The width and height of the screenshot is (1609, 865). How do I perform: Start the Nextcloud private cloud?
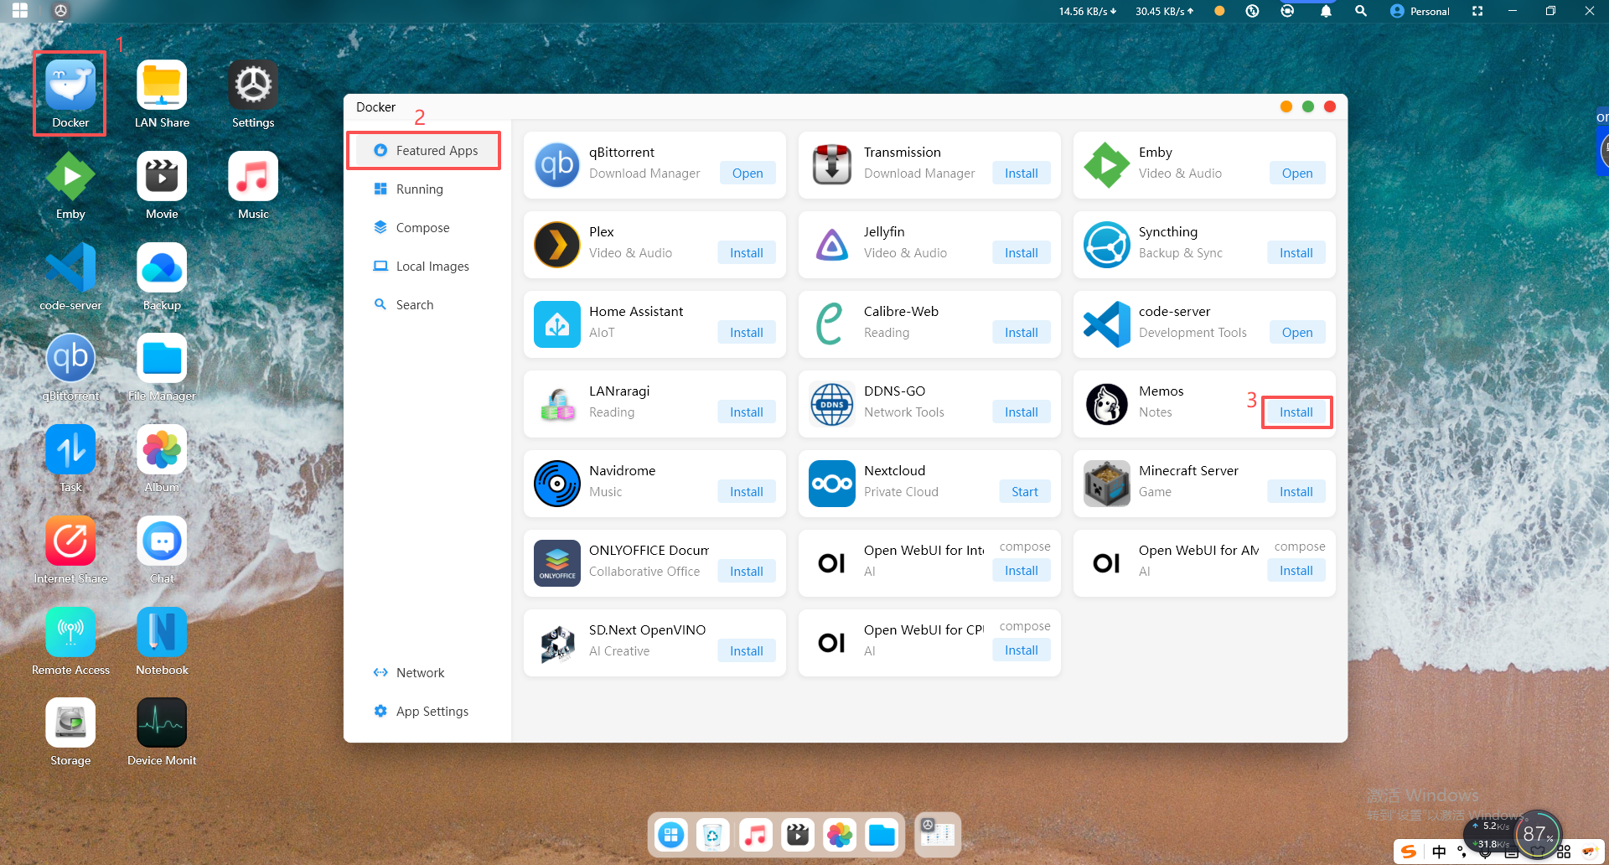click(1025, 492)
